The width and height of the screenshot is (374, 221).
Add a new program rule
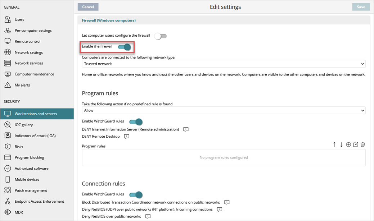point(348,144)
